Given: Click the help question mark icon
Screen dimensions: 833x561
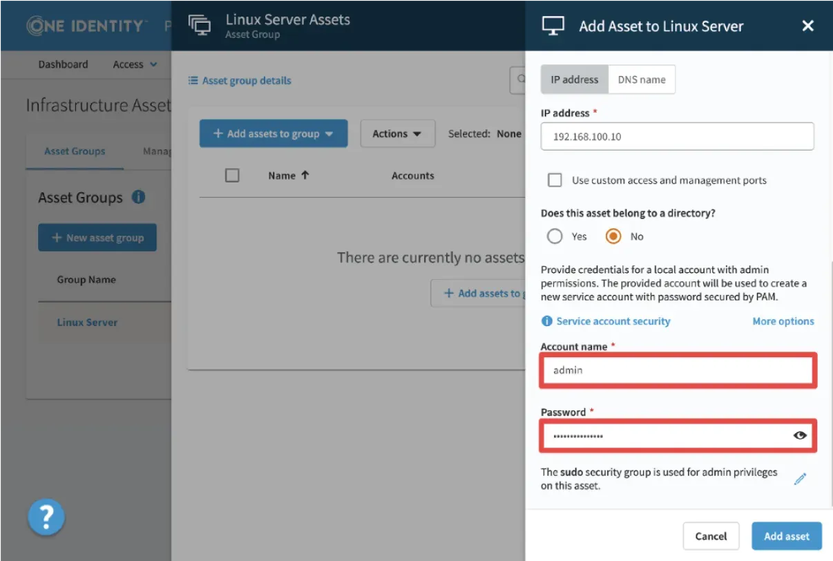Looking at the screenshot, I should pos(46,516).
